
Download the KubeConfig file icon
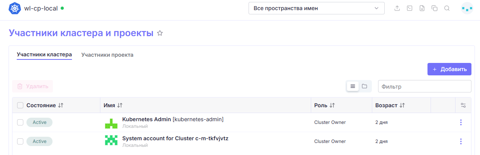point(422,8)
